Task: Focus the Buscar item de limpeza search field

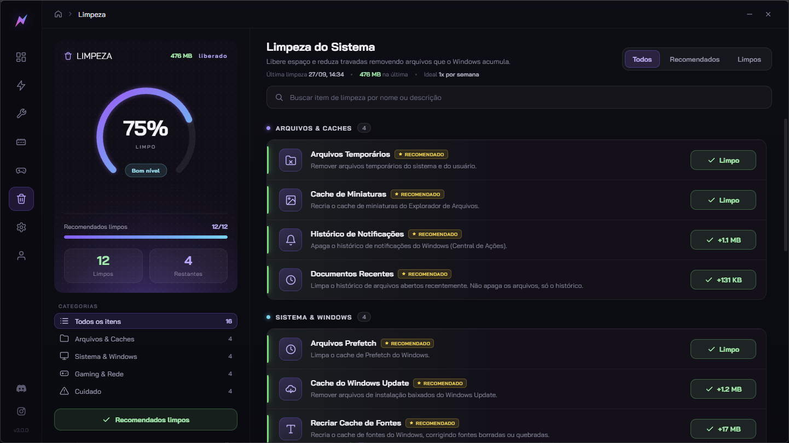Action: (519, 97)
